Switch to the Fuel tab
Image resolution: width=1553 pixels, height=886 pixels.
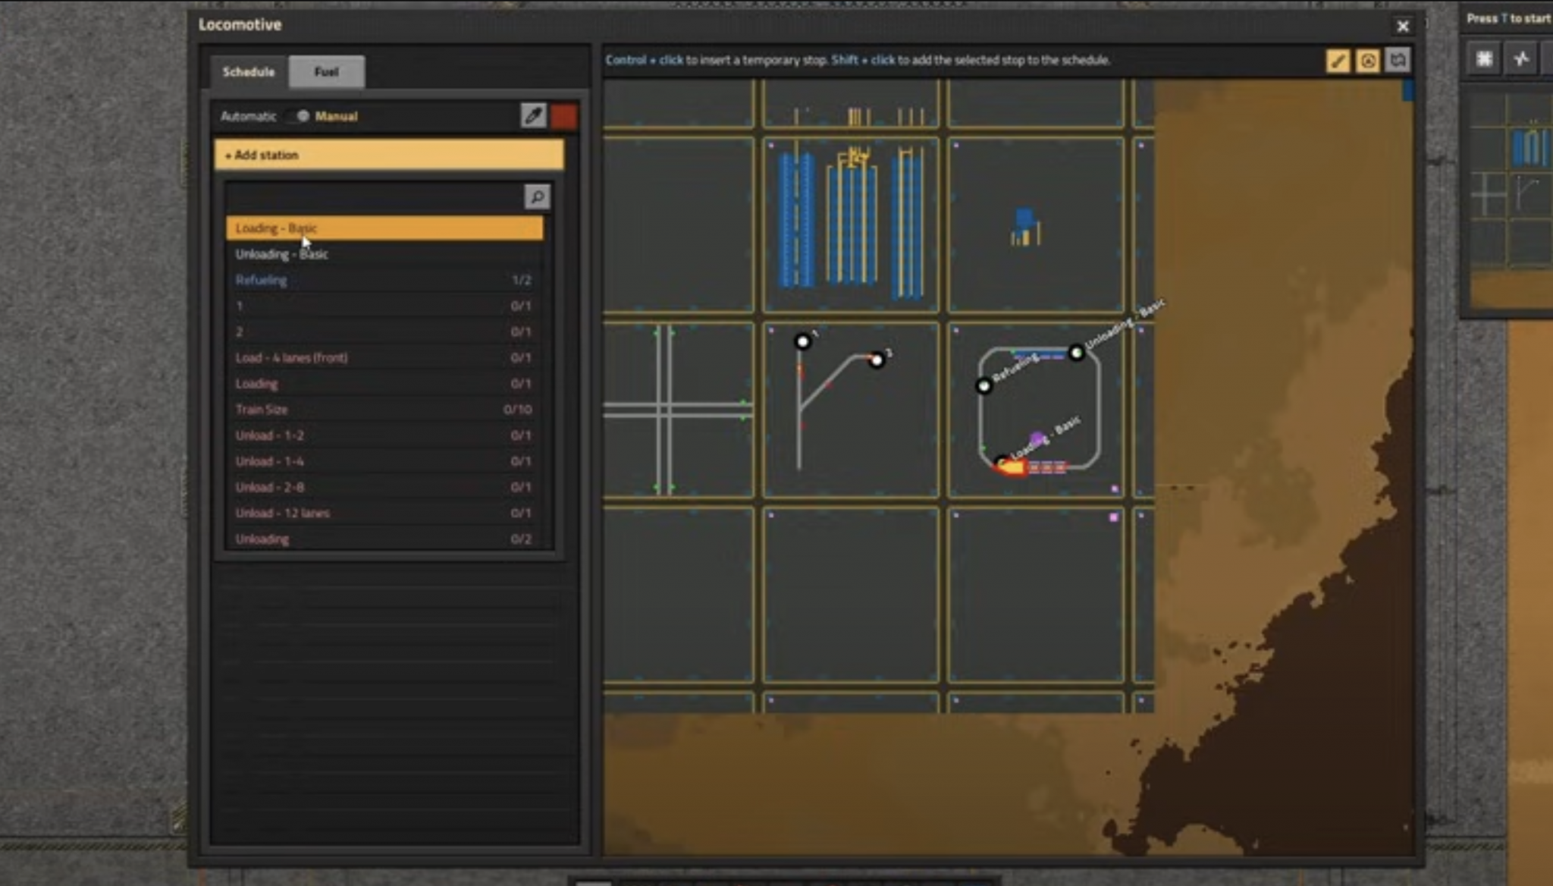click(x=326, y=71)
